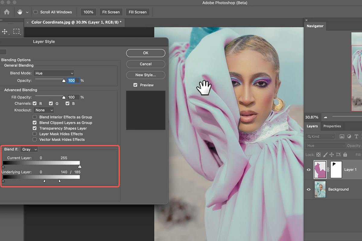
Task: Click the lock all padlock icon
Action: pos(345,155)
